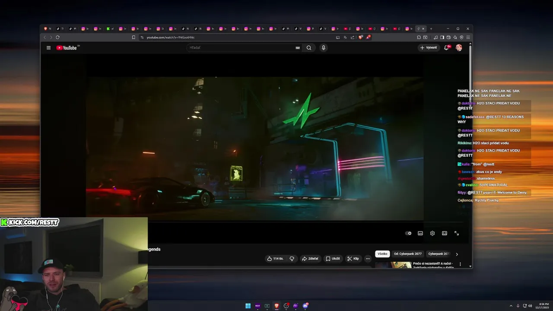Close the active browser tab
Viewport: 553px width, 311px height.
tap(423, 29)
